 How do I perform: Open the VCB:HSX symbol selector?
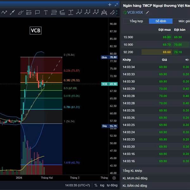(135, 12)
